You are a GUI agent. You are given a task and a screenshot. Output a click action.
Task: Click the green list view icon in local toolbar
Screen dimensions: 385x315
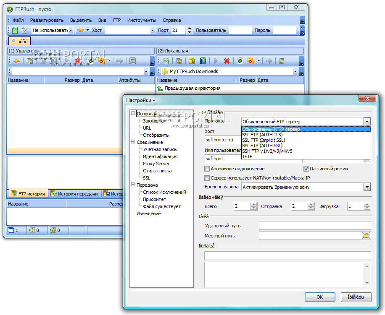coord(282,61)
